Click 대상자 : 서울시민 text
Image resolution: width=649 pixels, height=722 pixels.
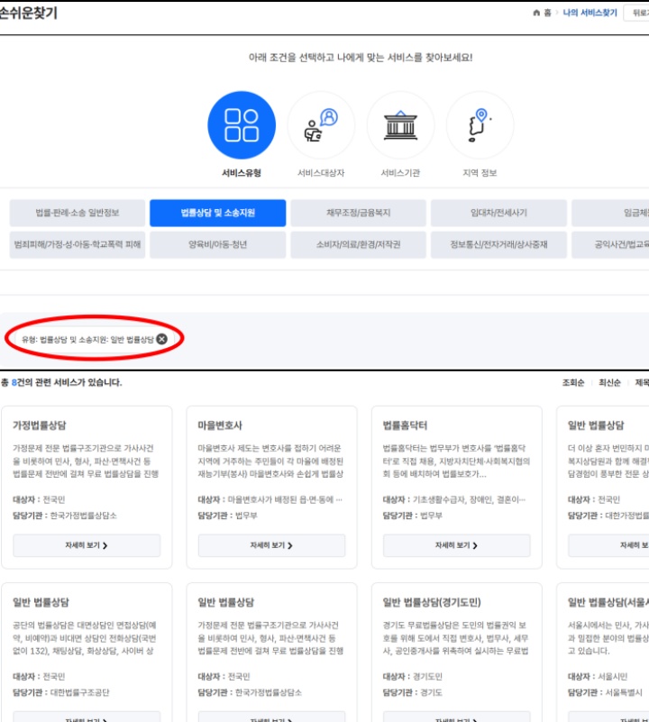tap(598, 676)
